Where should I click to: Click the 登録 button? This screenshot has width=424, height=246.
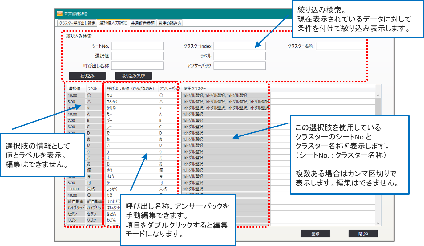(315, 234)
